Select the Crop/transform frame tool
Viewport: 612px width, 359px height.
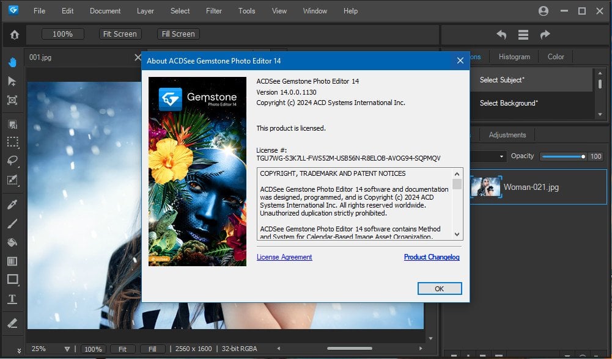pos(12,100)
